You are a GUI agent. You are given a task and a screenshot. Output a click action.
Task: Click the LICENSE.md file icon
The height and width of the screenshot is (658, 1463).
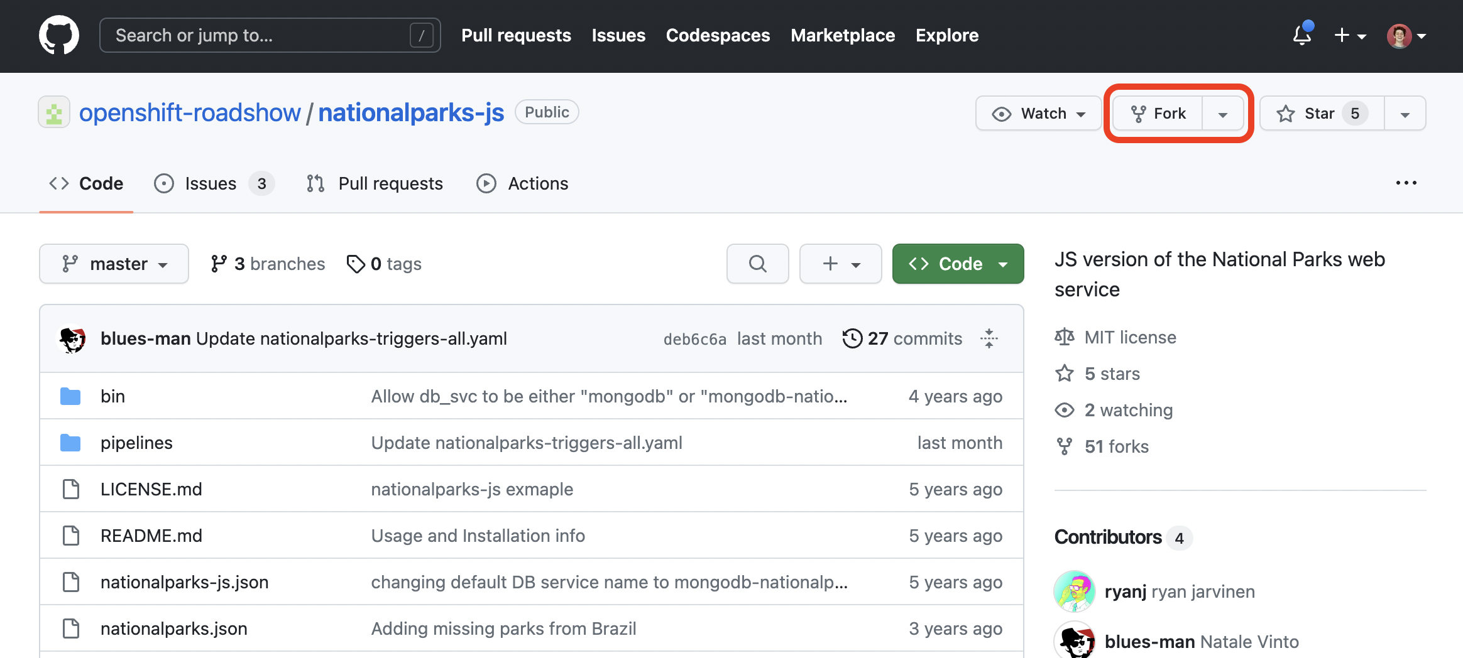[71, 489]
